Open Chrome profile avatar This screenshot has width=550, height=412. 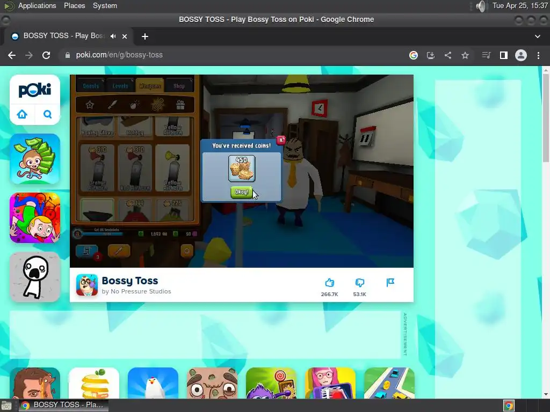(521, 55)
